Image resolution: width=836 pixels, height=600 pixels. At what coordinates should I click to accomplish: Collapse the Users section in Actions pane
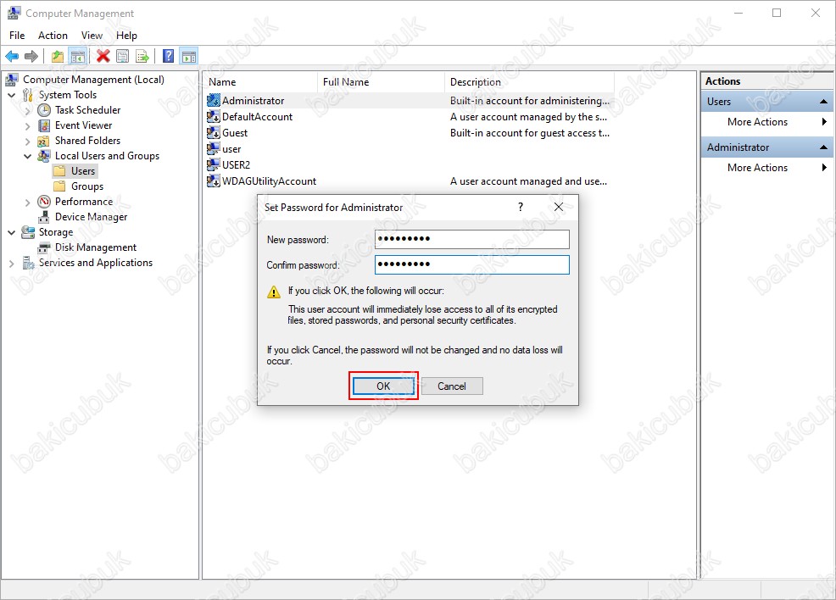point(823,101)
